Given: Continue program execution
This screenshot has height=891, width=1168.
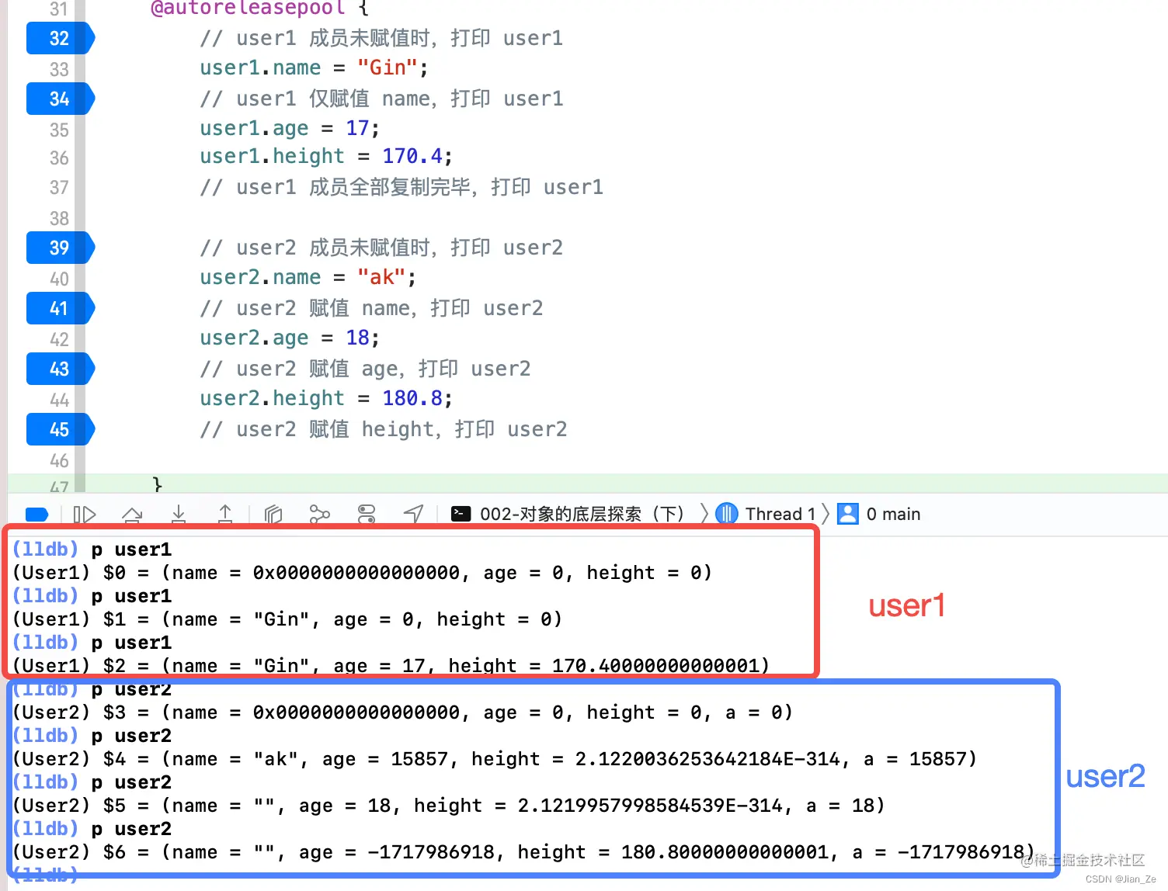Looking at the screenshot, I should click(84, 515).
